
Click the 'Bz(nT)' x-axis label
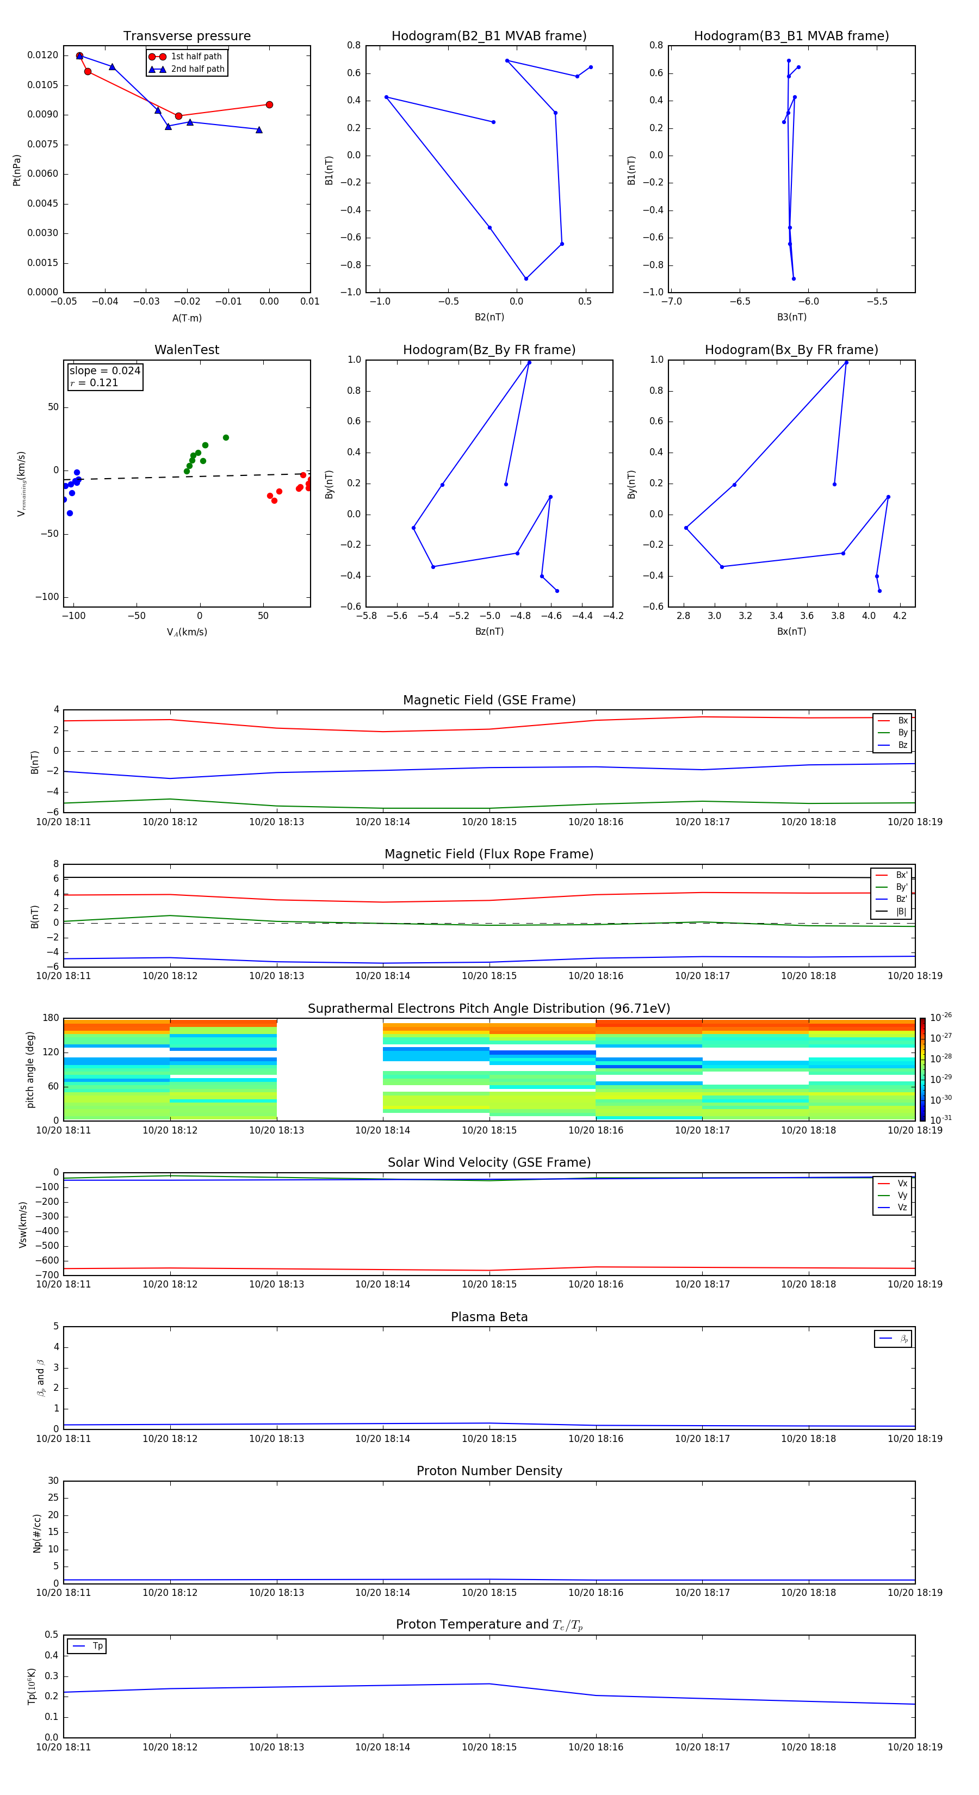pos(489,632)
